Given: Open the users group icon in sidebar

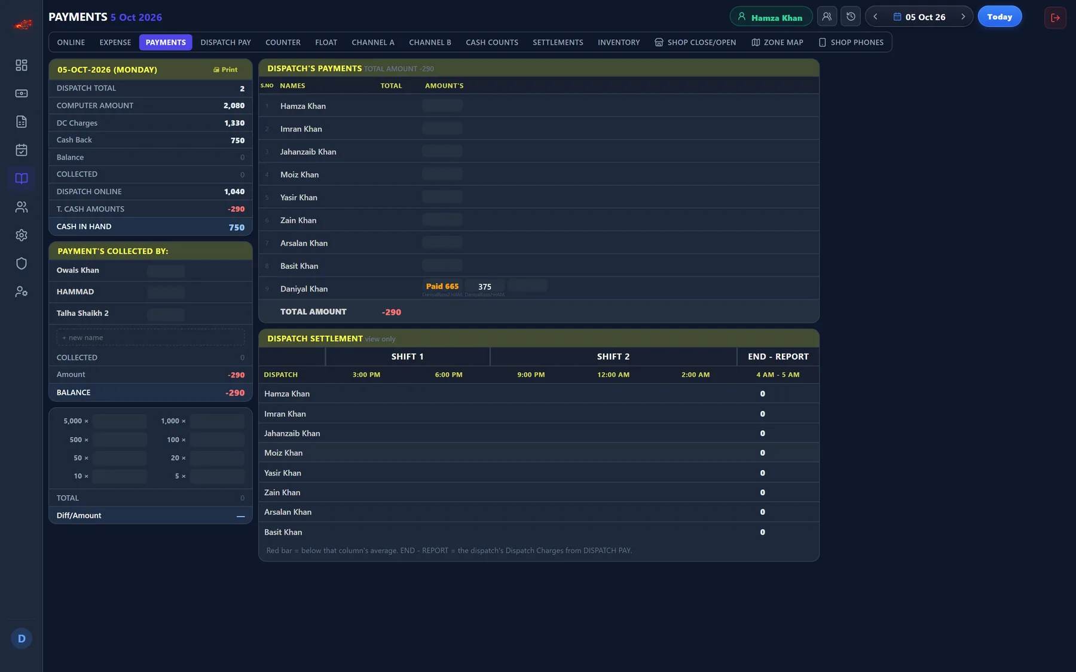Looking at the screenshot, I should [x=22, y=207].
